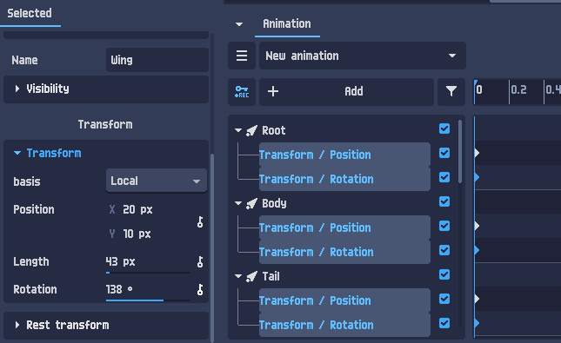Toggle Tail Transform / Position checkbox
561x343 pixels.
point(444,299)
